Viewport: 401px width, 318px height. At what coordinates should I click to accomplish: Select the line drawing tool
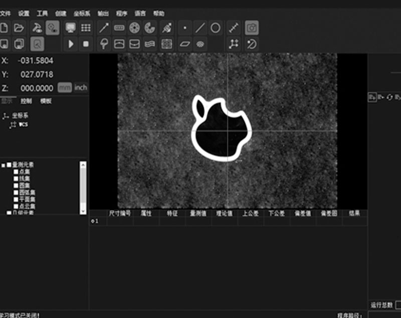click(200, 28)
